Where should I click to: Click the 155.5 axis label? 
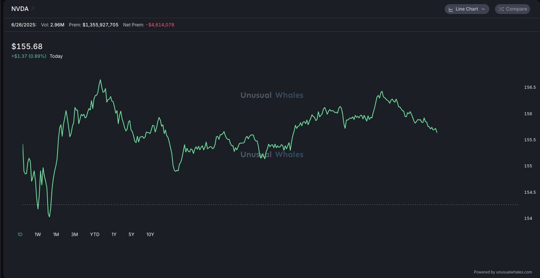point(530,140)
